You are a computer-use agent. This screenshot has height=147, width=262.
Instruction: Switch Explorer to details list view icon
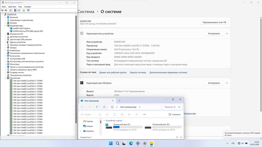[x=177, y=137]
